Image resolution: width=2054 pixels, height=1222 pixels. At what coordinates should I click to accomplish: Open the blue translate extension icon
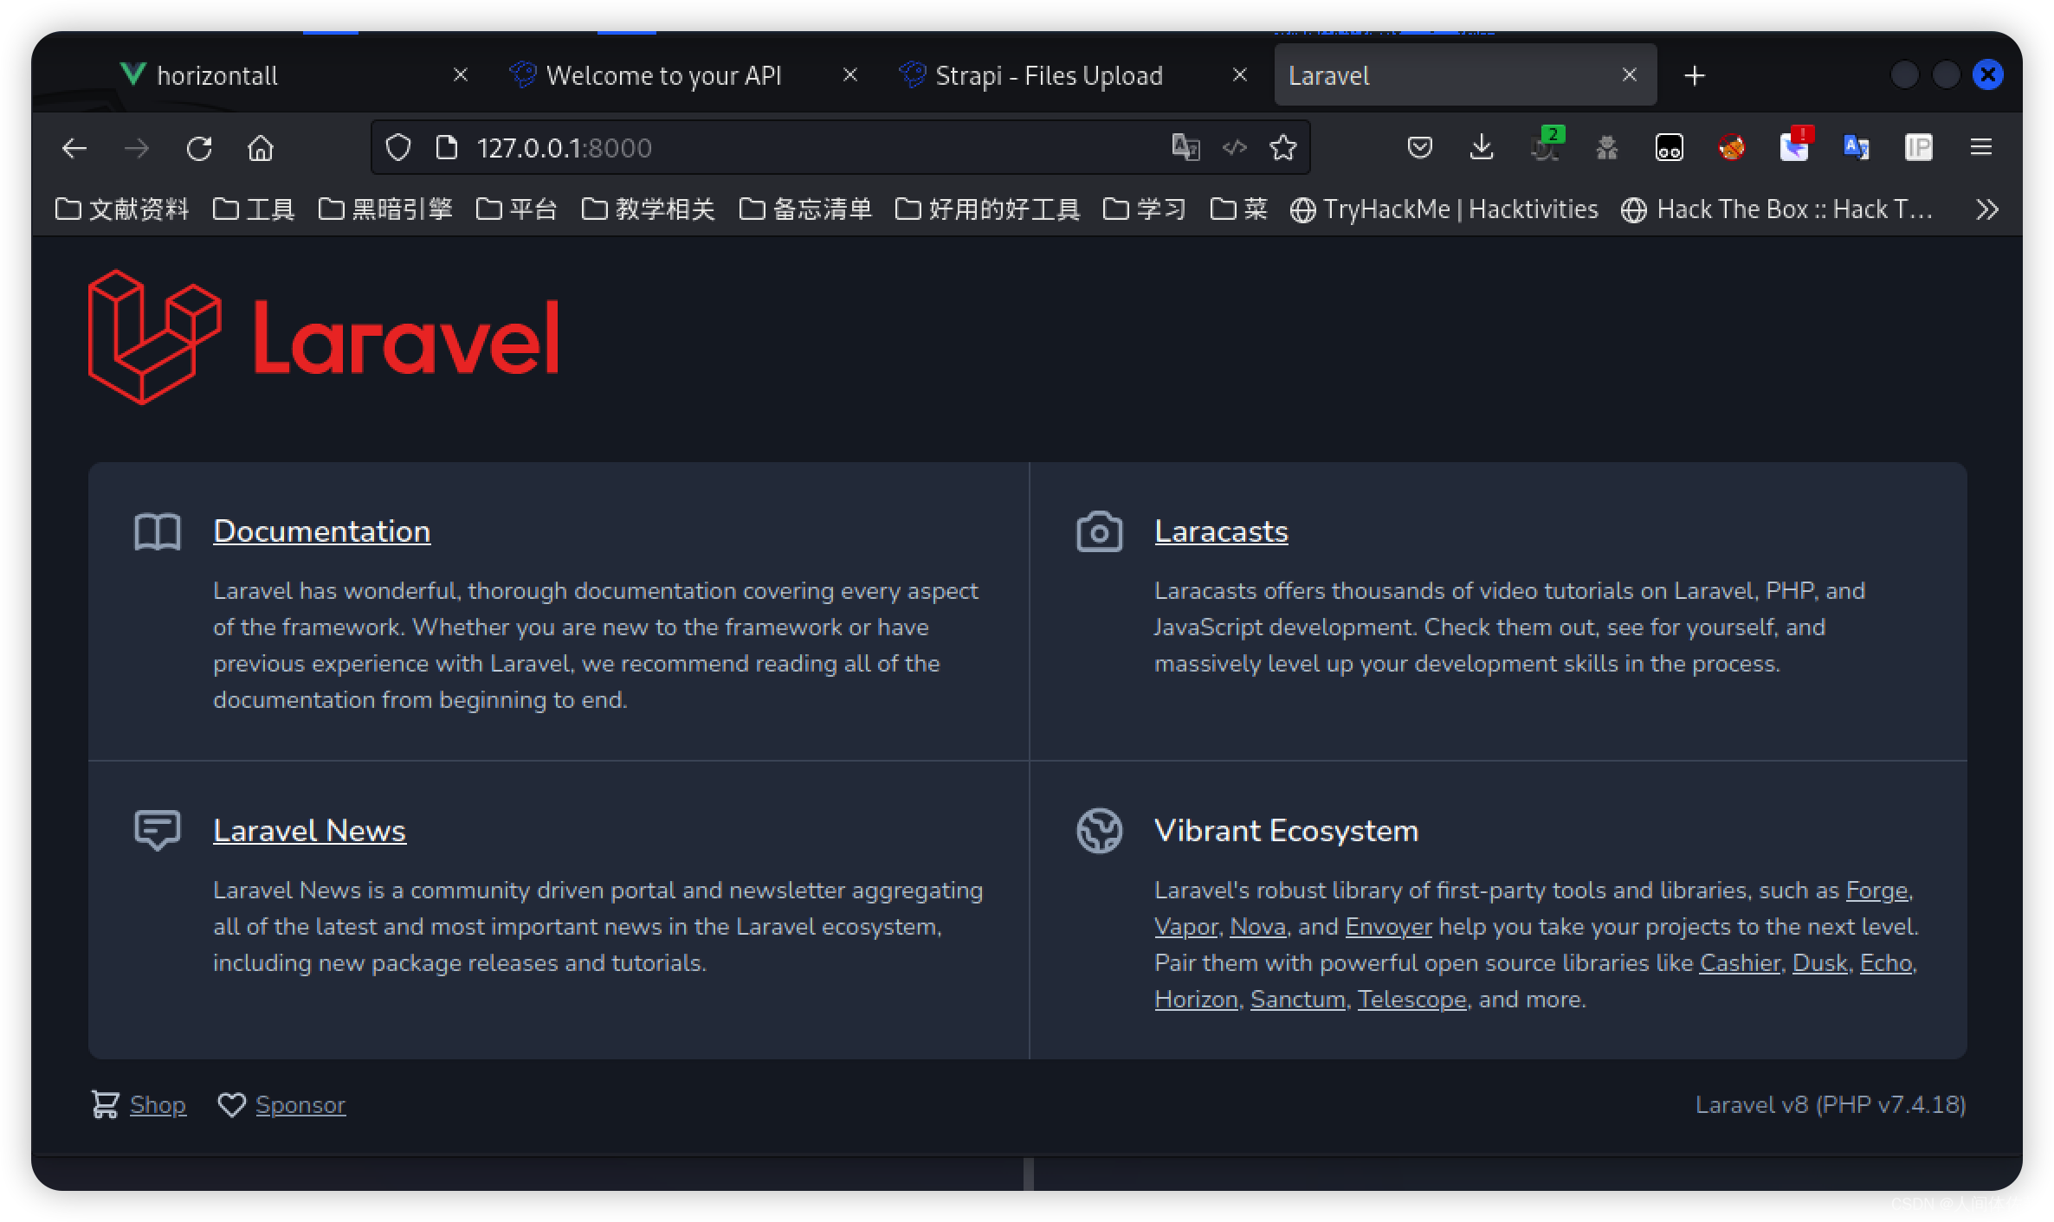pyautogui.click(x=1857, y=148)
